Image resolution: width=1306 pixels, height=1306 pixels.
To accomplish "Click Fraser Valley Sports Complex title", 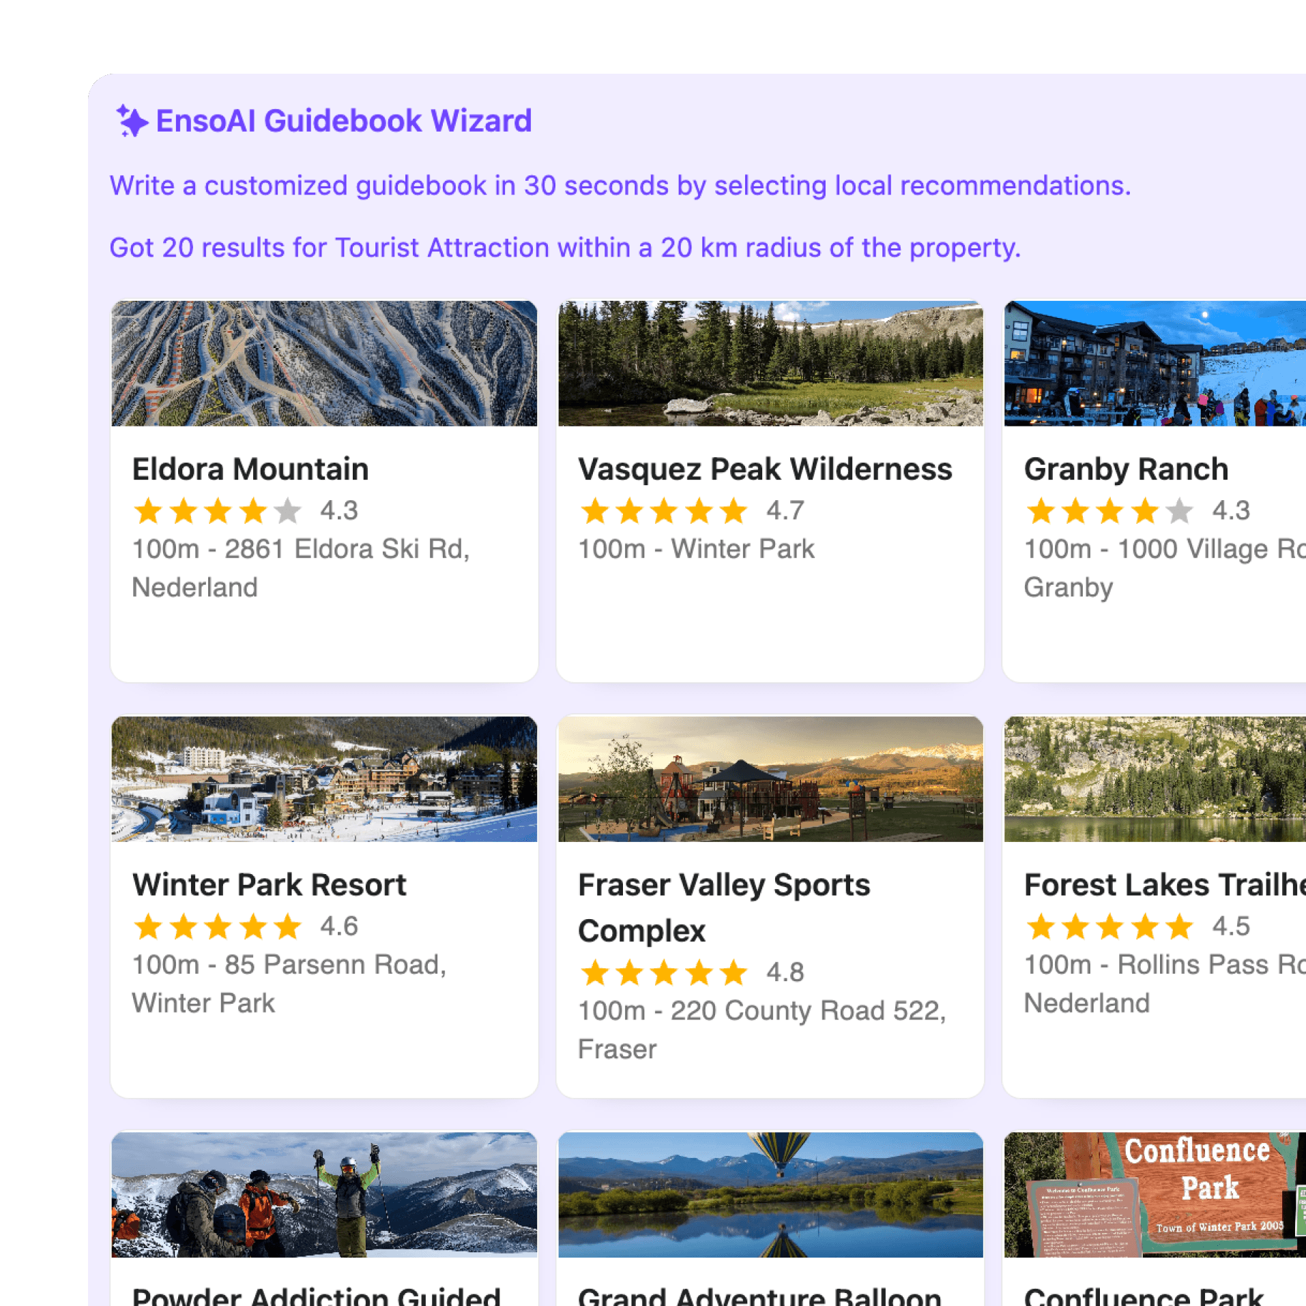I will tap(724, 908).
